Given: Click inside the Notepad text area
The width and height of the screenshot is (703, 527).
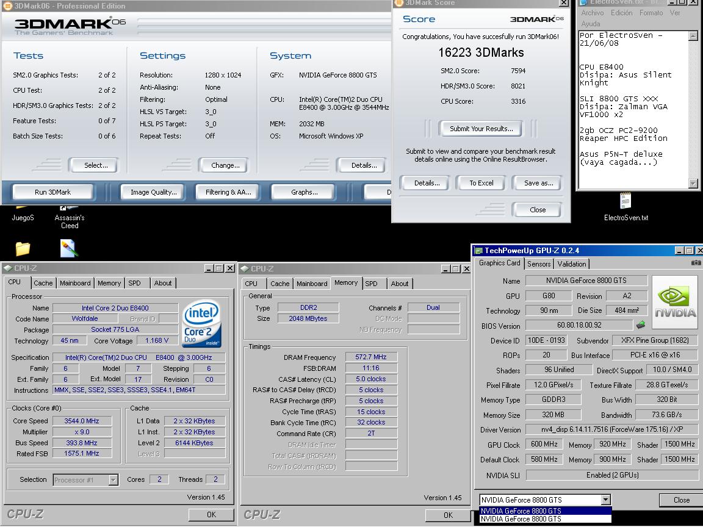Looking at the screenshot, I should [633, 109].
